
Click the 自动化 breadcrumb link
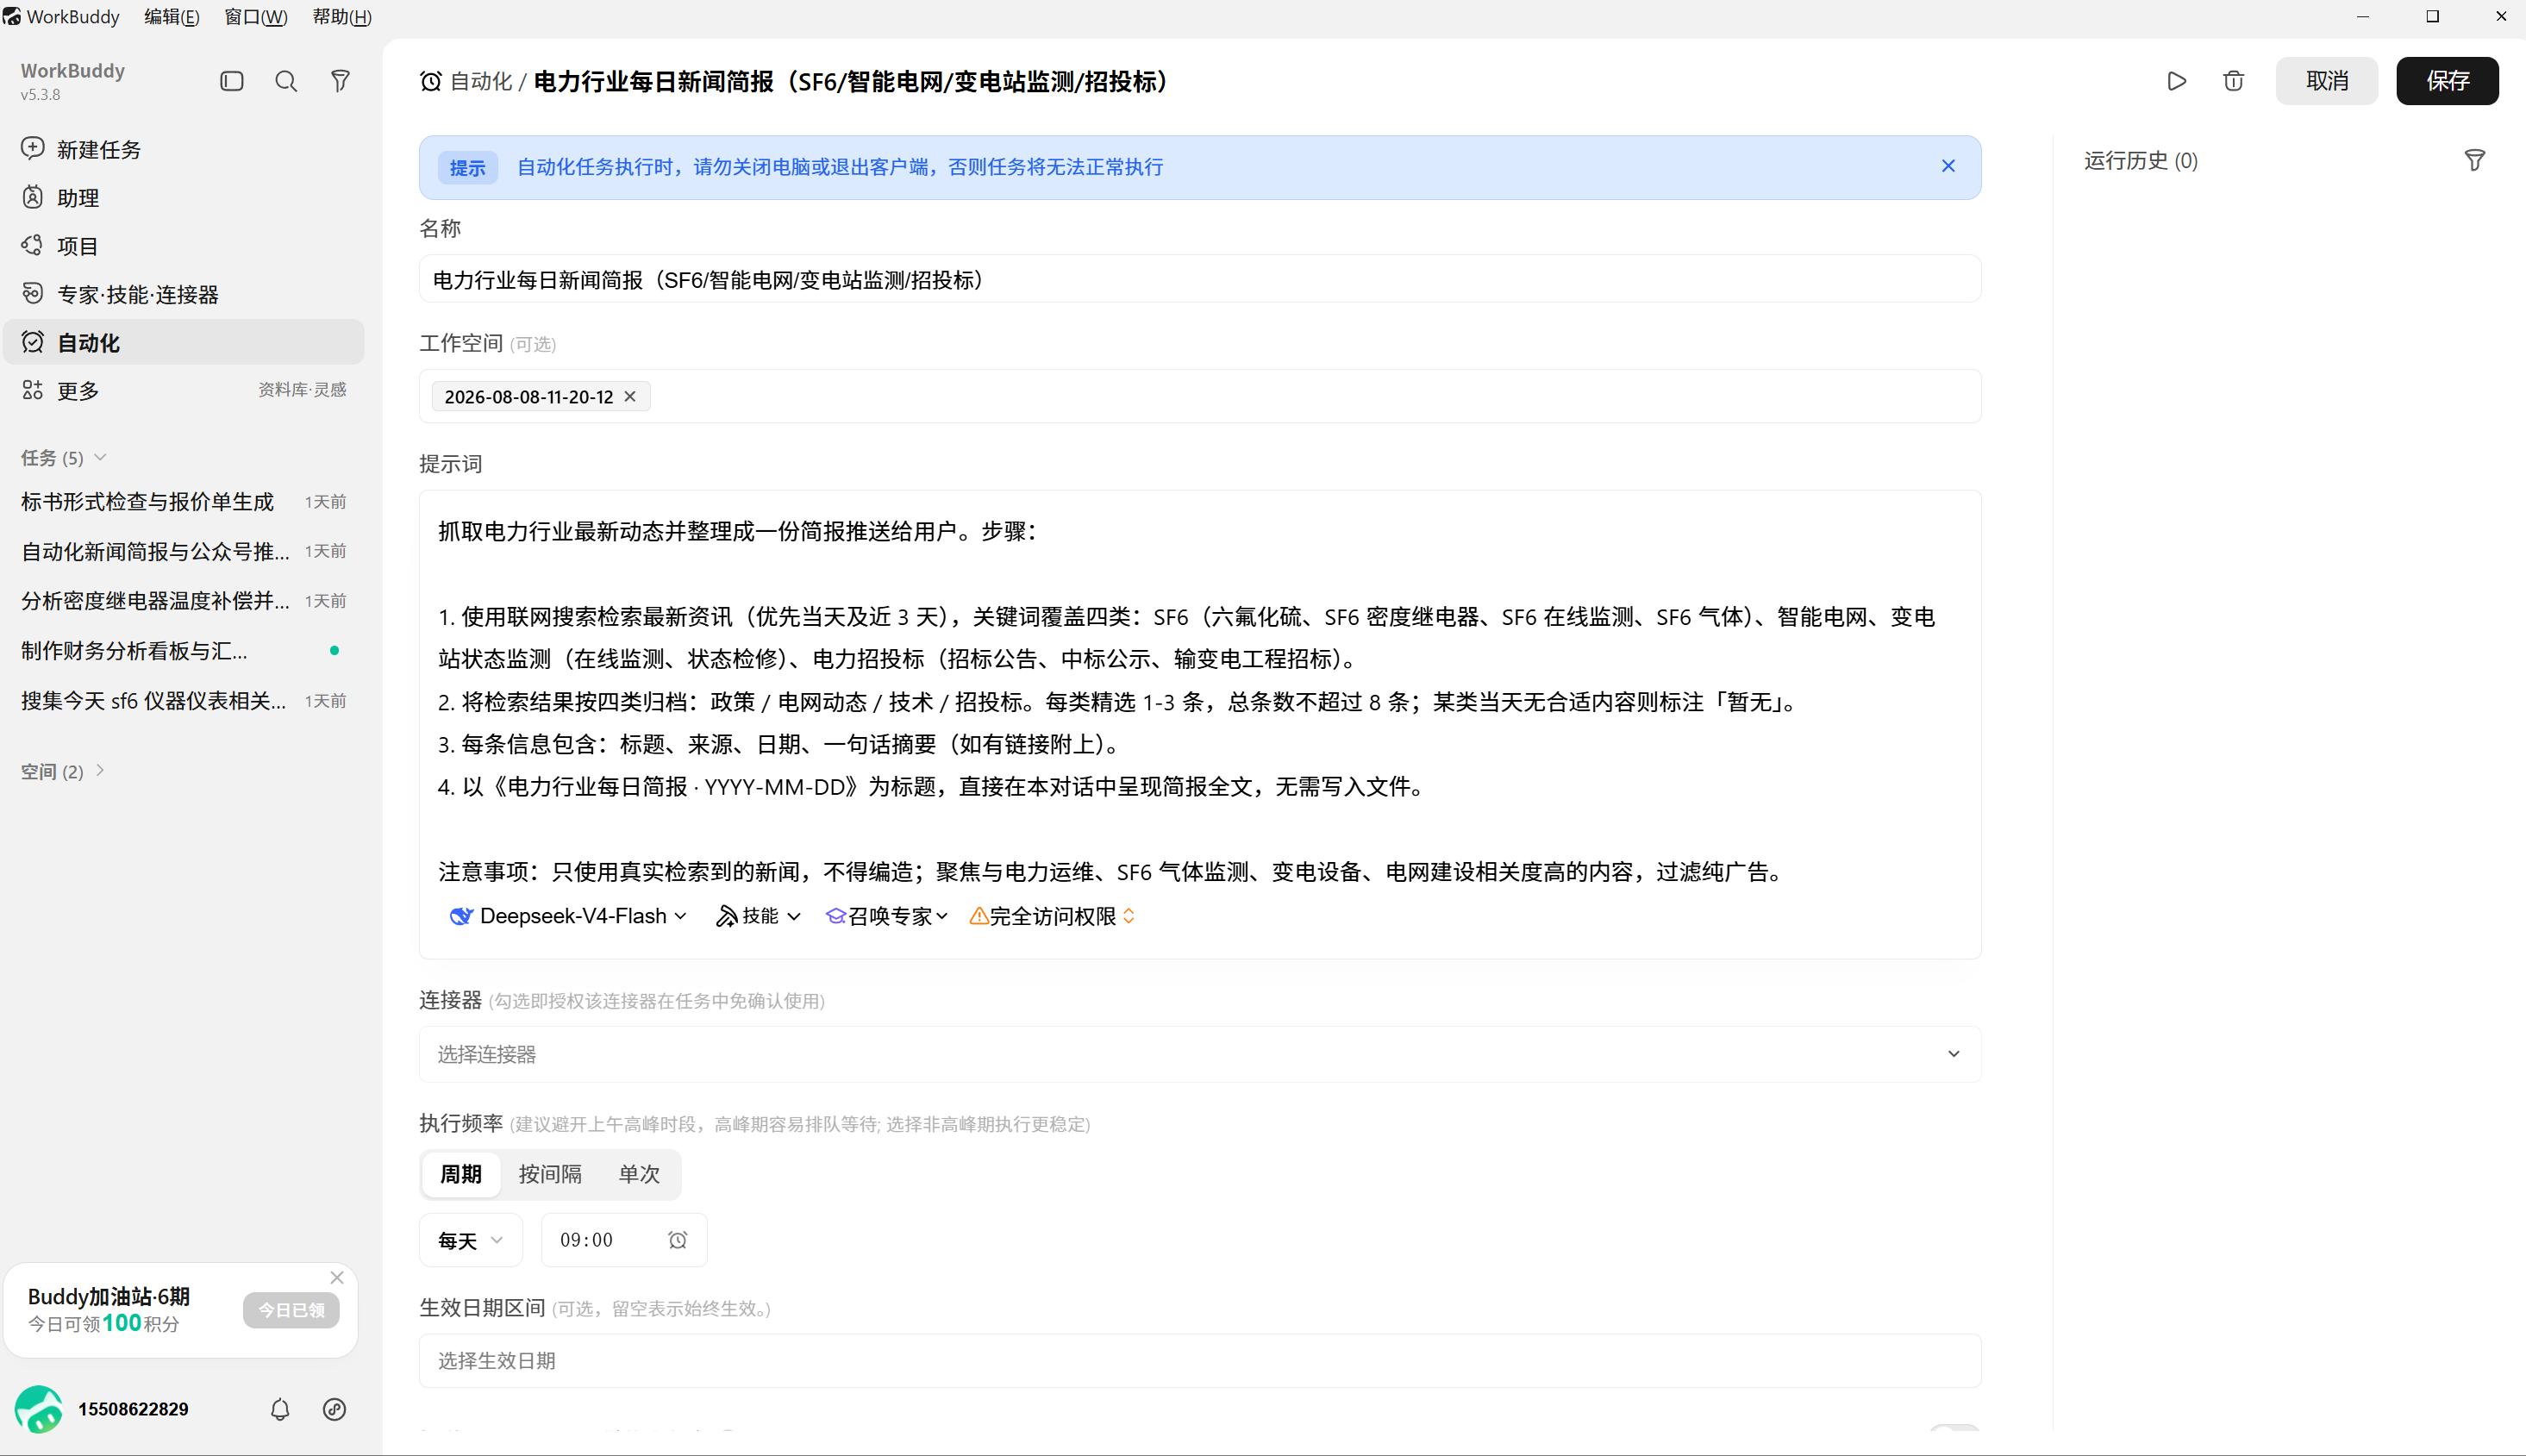(x=480, y=81)
